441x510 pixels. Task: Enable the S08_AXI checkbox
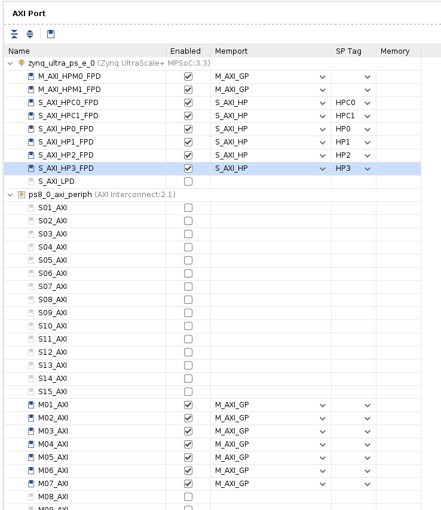[x=188, y=300]
